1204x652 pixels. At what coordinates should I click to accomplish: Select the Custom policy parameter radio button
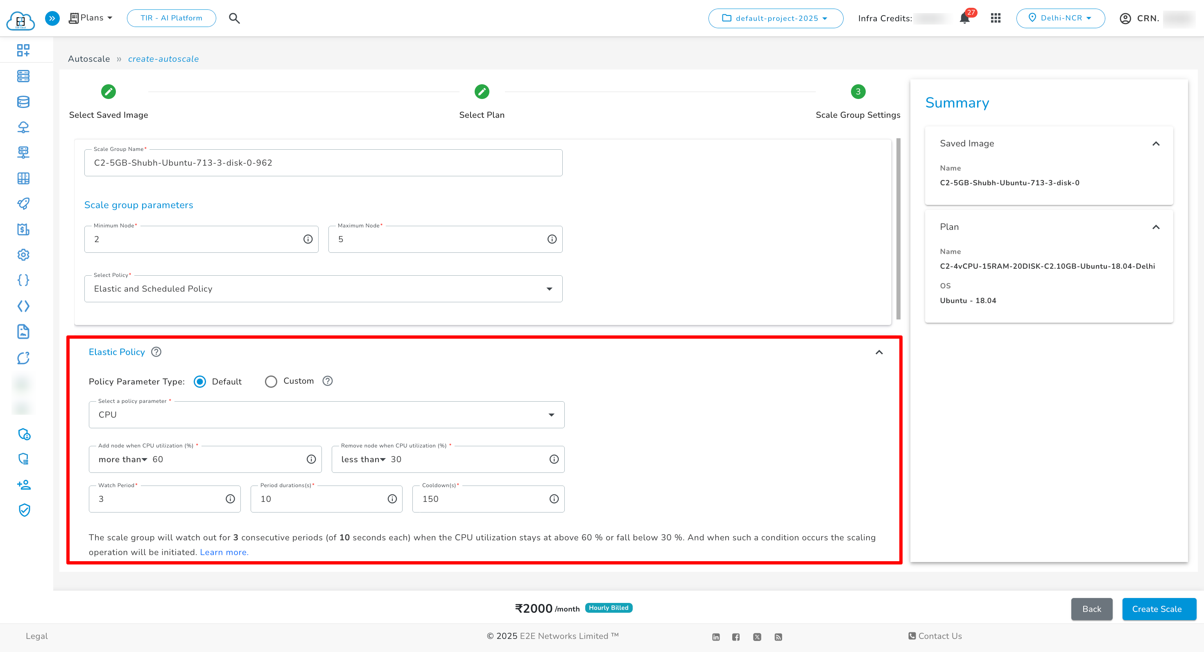pyautogui.click(x=271, y=381)
